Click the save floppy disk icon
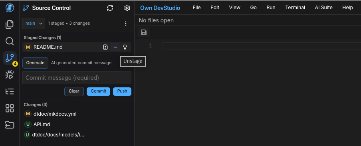The image size is (361, 146). [144, 32]
